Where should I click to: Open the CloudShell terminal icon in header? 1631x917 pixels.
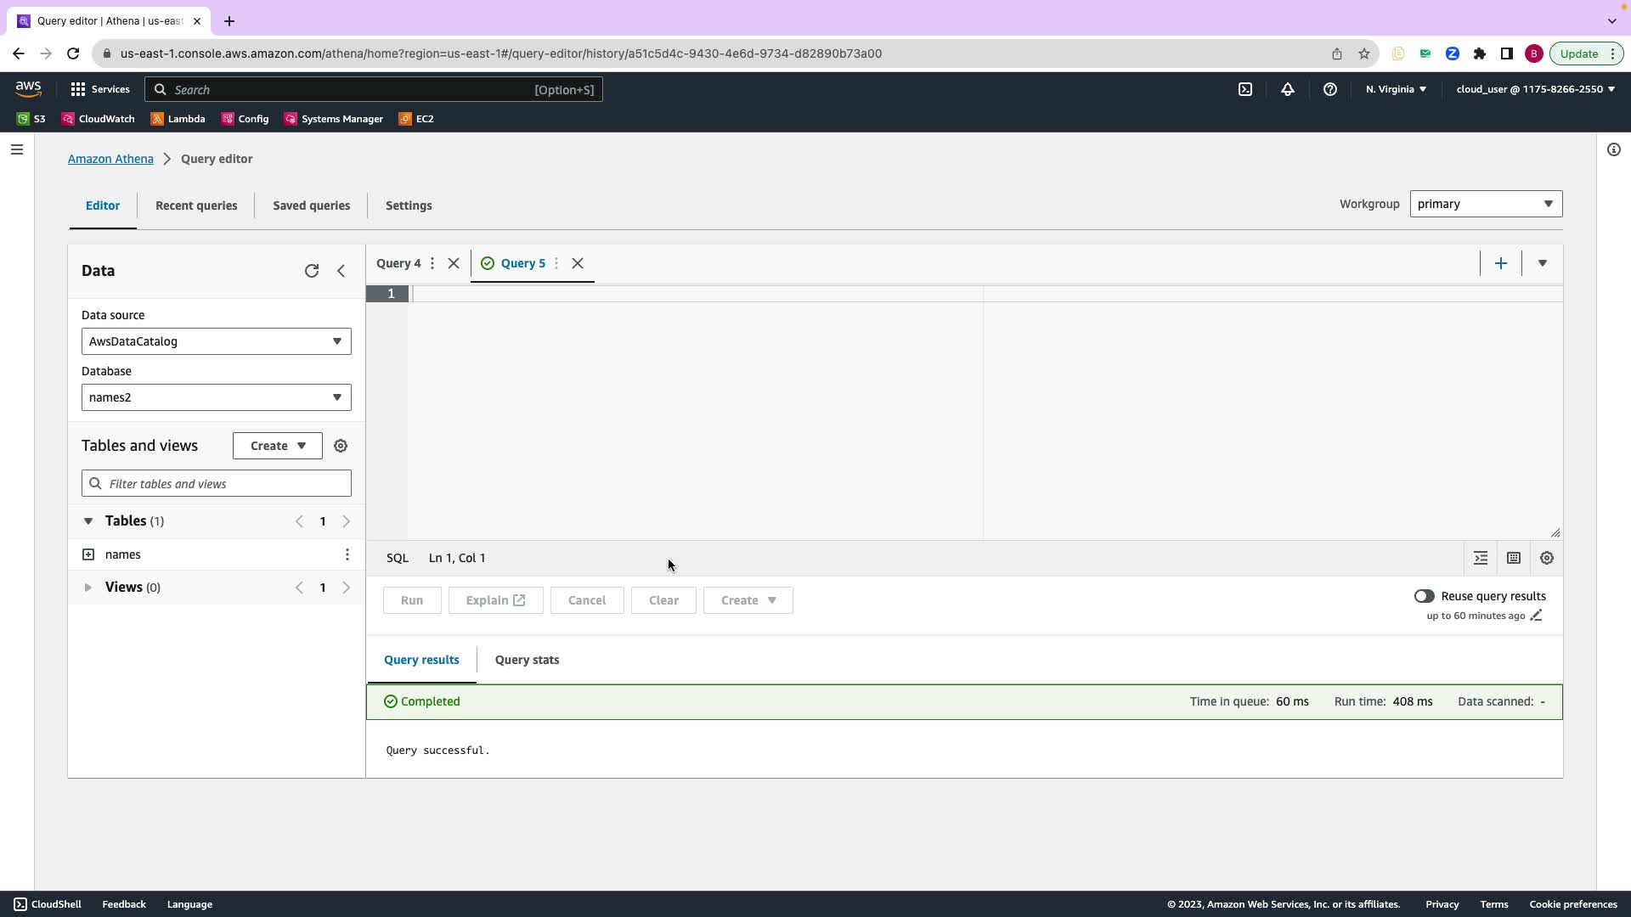(x=1245, y=89)
